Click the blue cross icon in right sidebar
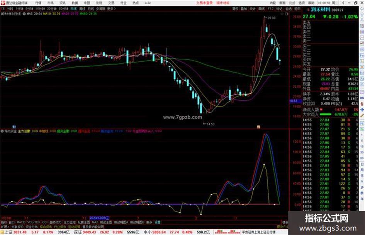365x235 pixels. coord(362,110)
